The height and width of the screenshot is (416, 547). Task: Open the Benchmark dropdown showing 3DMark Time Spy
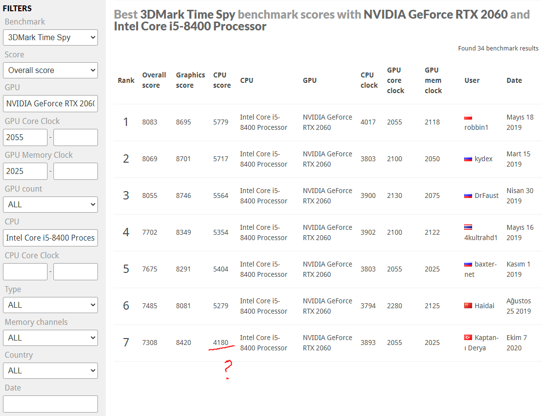coord(50,37)
